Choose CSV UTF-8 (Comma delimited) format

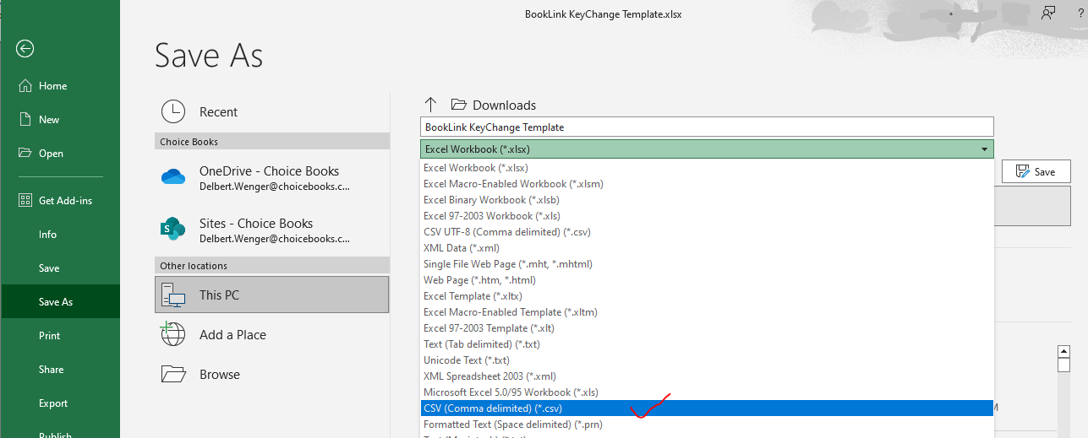coord(707,232)
